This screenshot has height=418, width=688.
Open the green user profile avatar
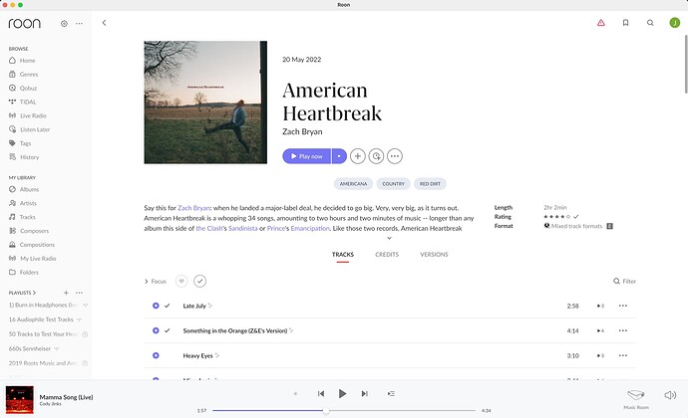[674, 23]
